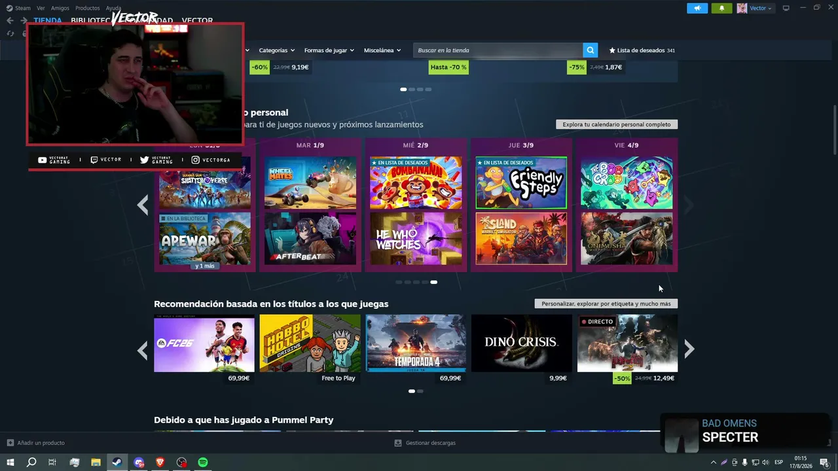Click the ESP language indicator

pos(779,462)
